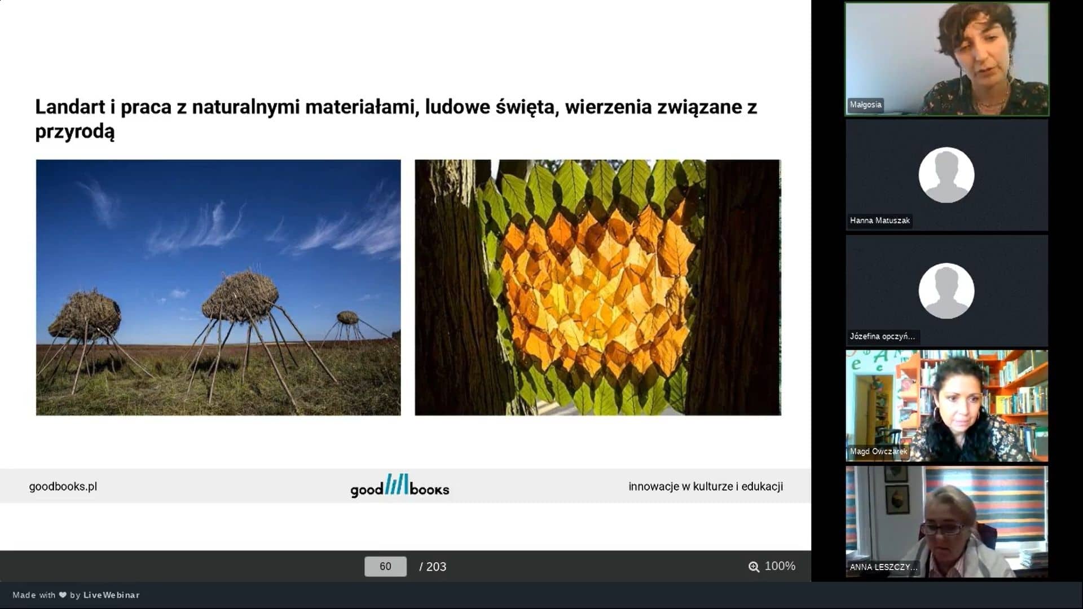Select ANNA LESZCZY... video tile
This screenshot has height=609, width=1083.
click(x=946, y=522)
